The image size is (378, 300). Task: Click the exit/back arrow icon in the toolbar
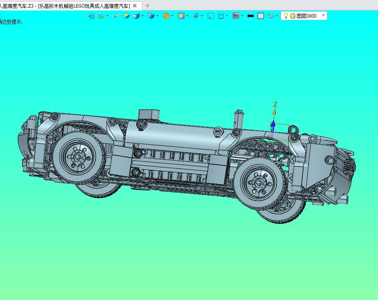(91, 16)
